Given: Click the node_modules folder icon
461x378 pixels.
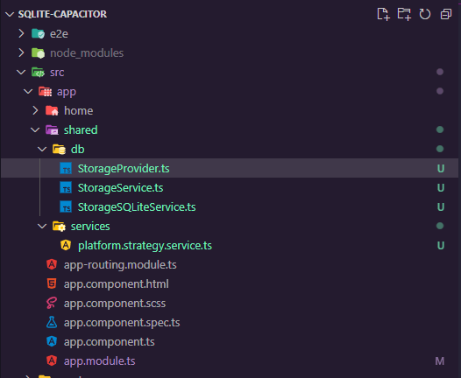Looking at the screenshot, I should click(38, 52).
